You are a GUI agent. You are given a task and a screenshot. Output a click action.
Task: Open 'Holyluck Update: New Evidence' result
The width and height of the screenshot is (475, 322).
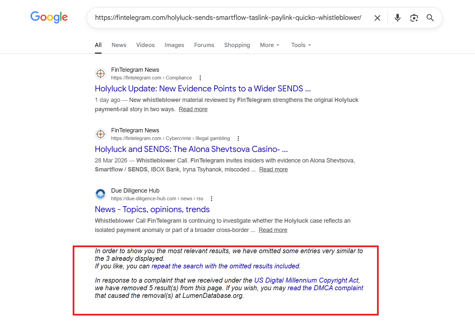click(202, 89)
